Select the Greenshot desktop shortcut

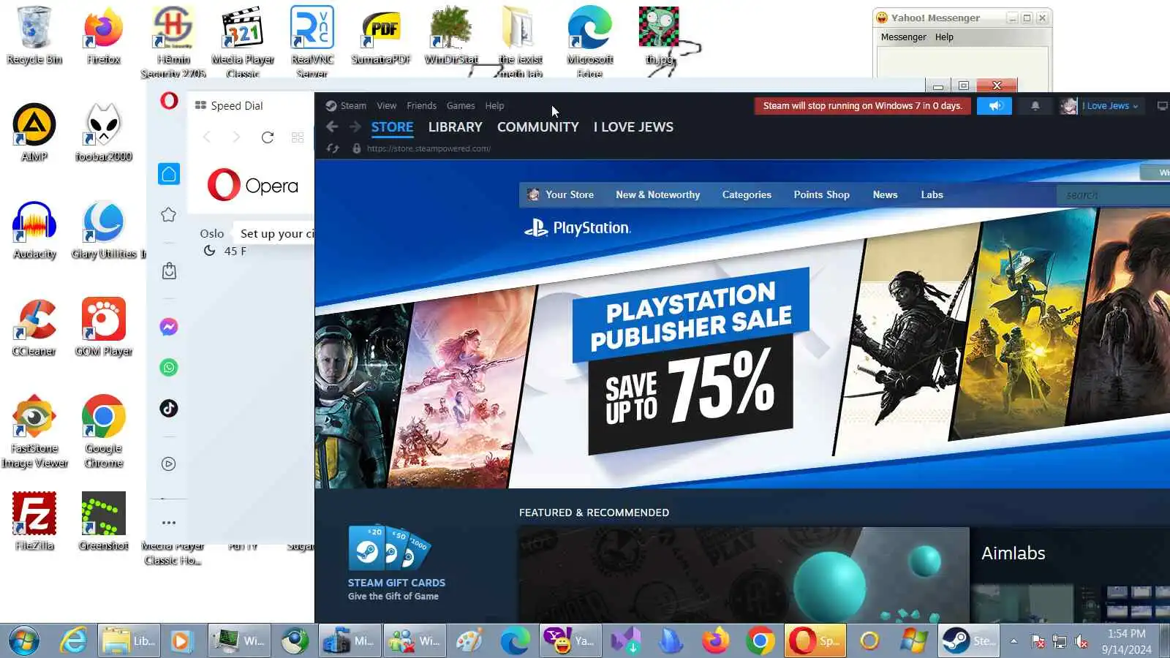coord(104,522)
